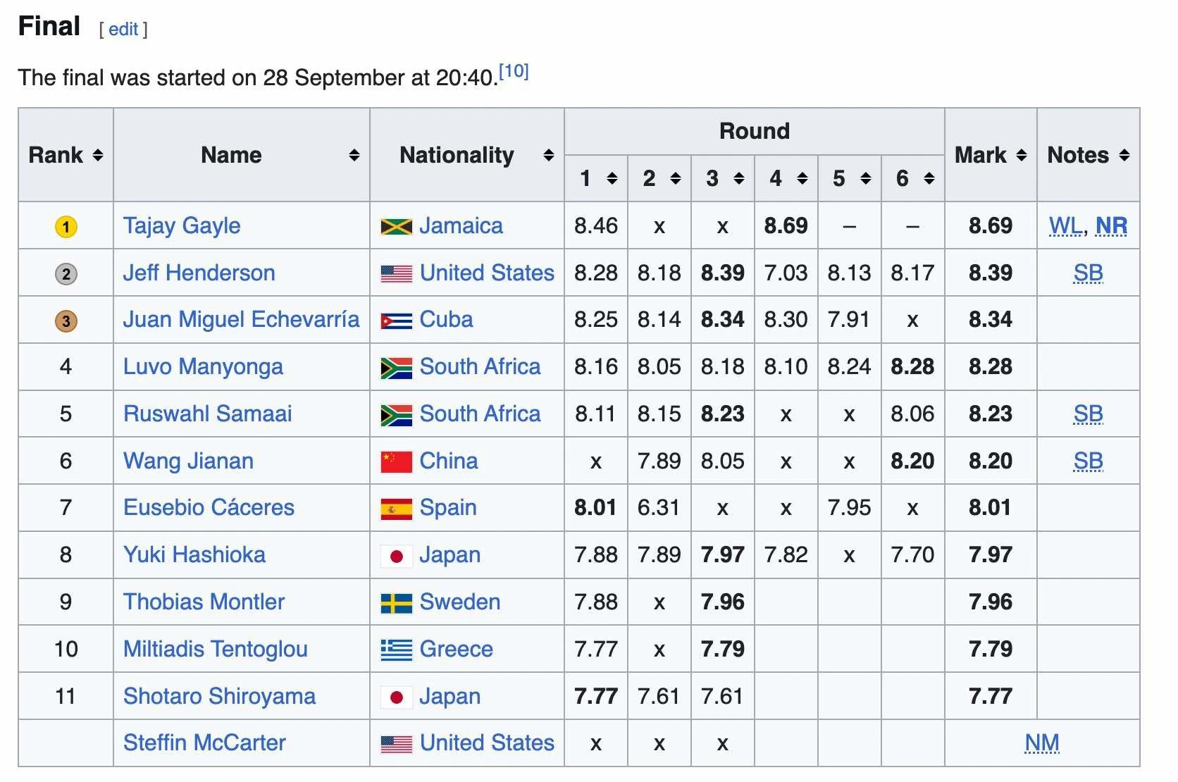Screen dimensions: 1178x782
Task: Sort table by Name column arrows
Action: (354, 155)
